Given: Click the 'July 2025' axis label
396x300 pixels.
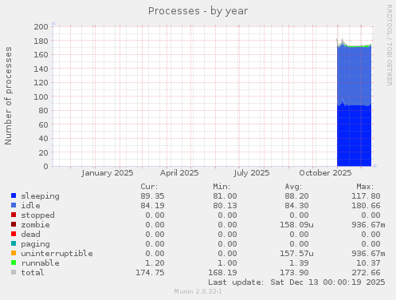Looking at the screenshot, I should tap(252, 173).
